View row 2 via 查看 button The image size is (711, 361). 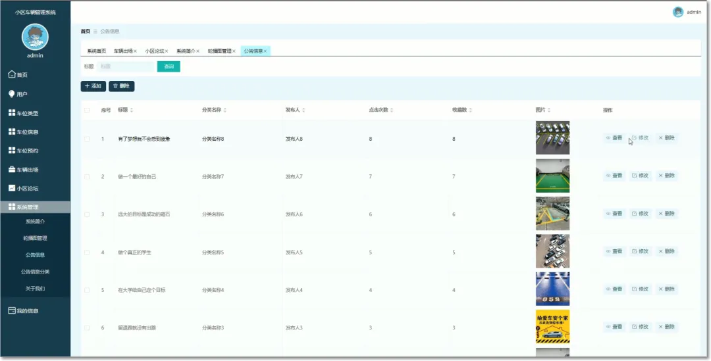click(x=614, y=176)
